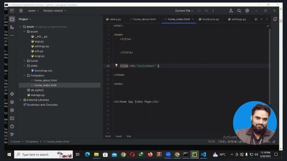Image resolution: width=287 pixels, height=161 pixels.
Task: Open the Current File run configuration dropdown
Action: coord(184,11)
